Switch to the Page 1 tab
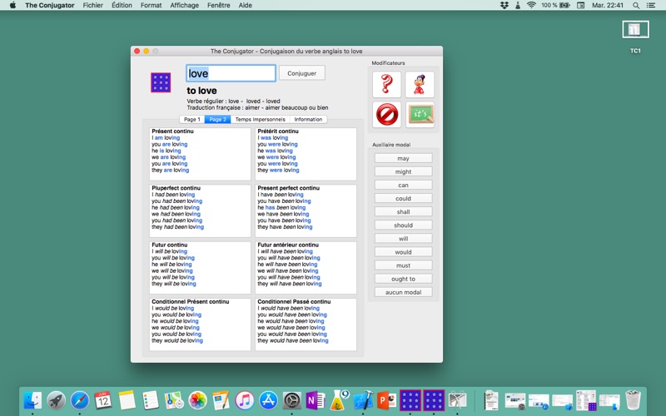 point(192,120)
